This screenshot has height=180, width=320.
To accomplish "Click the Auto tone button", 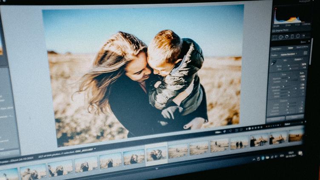I will (302, 73).
